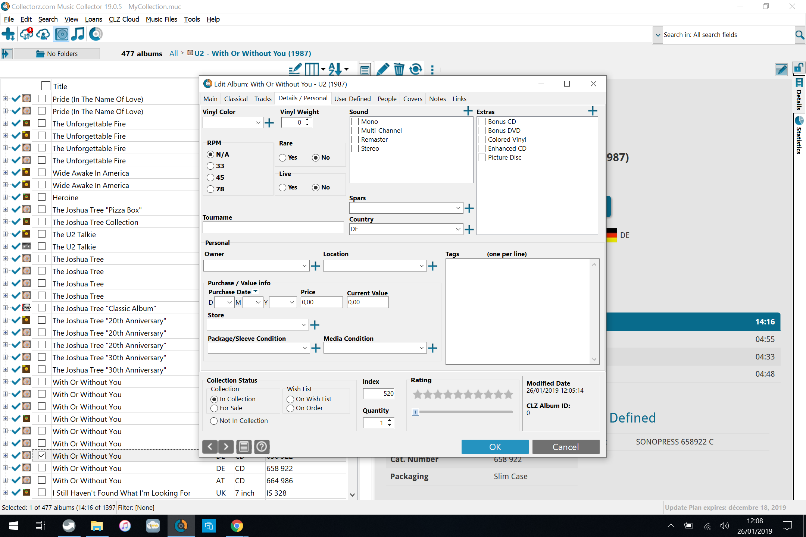The height and width of the screenshot is (537, 806).
Task: Click the Rating slider handle
Action: click(415, 412)
